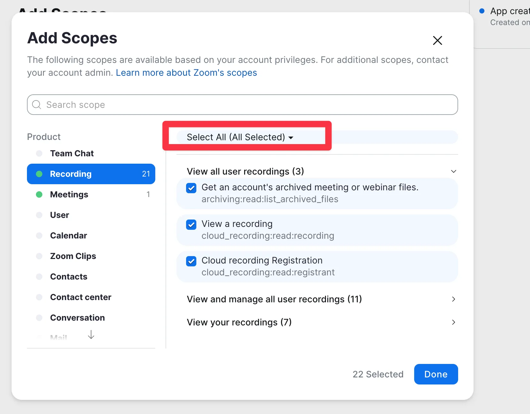
Task: Uncheck Cloud recording Registration scope
Action: coord(192,261)
